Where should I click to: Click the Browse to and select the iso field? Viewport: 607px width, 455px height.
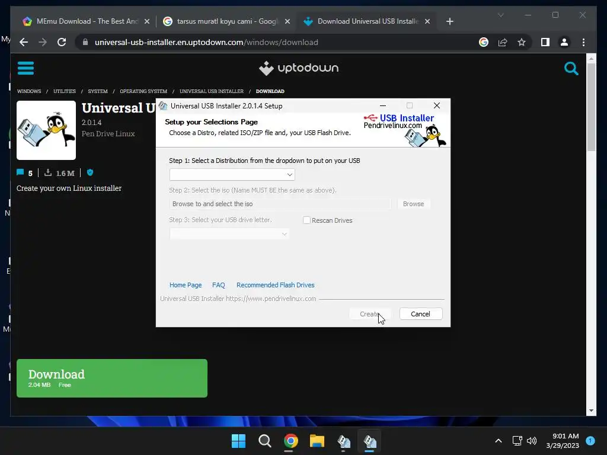pyautogui.click(x=280, y=204)
